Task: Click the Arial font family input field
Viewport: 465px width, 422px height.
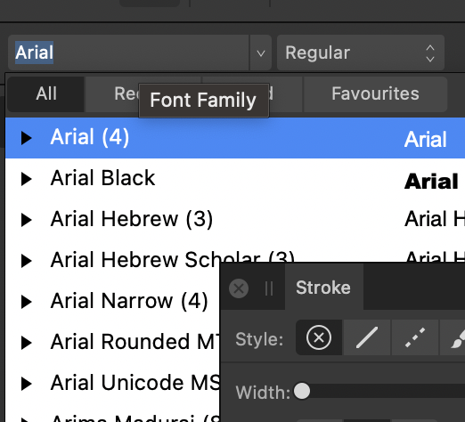Action: pyautogui.click(x=128, y=53)
